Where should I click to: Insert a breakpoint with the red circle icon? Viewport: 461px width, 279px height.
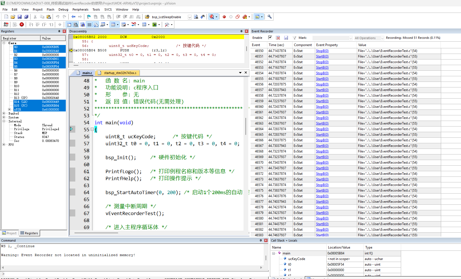point(224,17)
